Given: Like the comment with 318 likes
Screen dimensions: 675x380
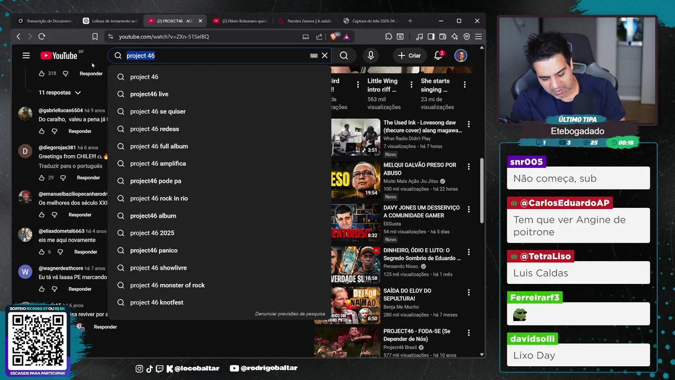Looking at the screenshot, I should coord(42,73).
